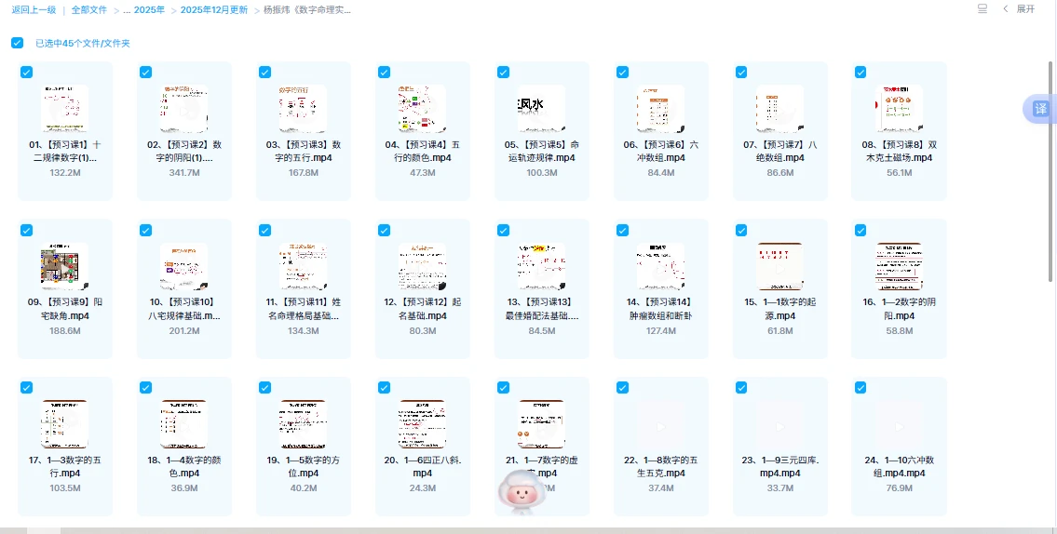
Task: Open the translate floating button
Action: 1040,109
